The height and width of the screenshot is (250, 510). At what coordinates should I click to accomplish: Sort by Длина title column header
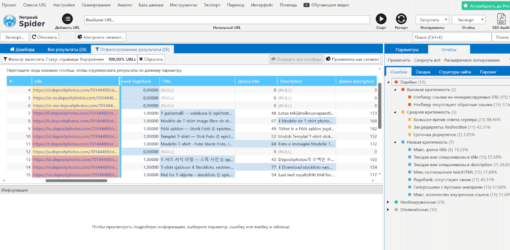point(256,81)
